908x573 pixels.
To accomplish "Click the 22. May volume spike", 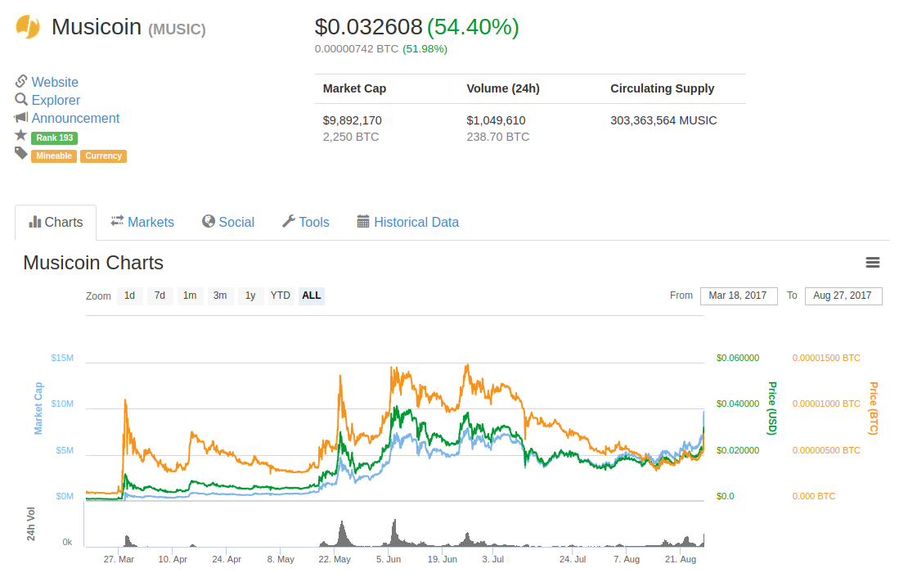I will click(x=343, y=535).
